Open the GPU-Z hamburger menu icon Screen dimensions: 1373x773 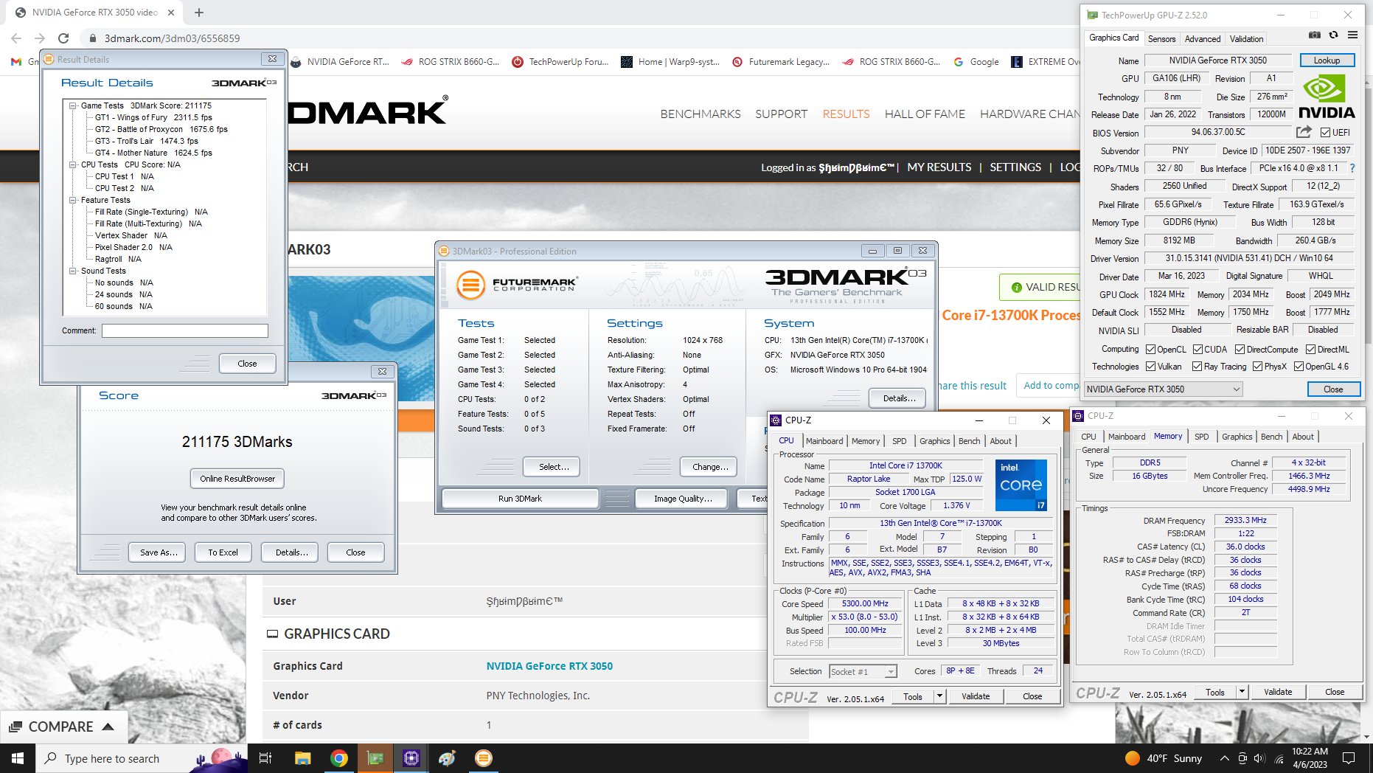1352,35
